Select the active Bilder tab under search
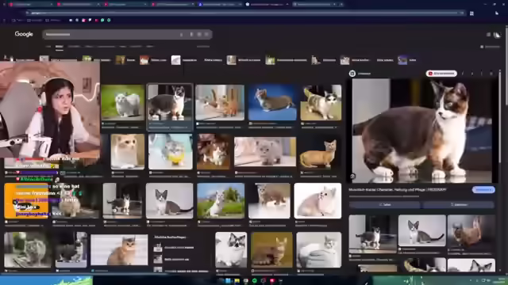This screenshot has height=285, width=508. tap(60, 47)
